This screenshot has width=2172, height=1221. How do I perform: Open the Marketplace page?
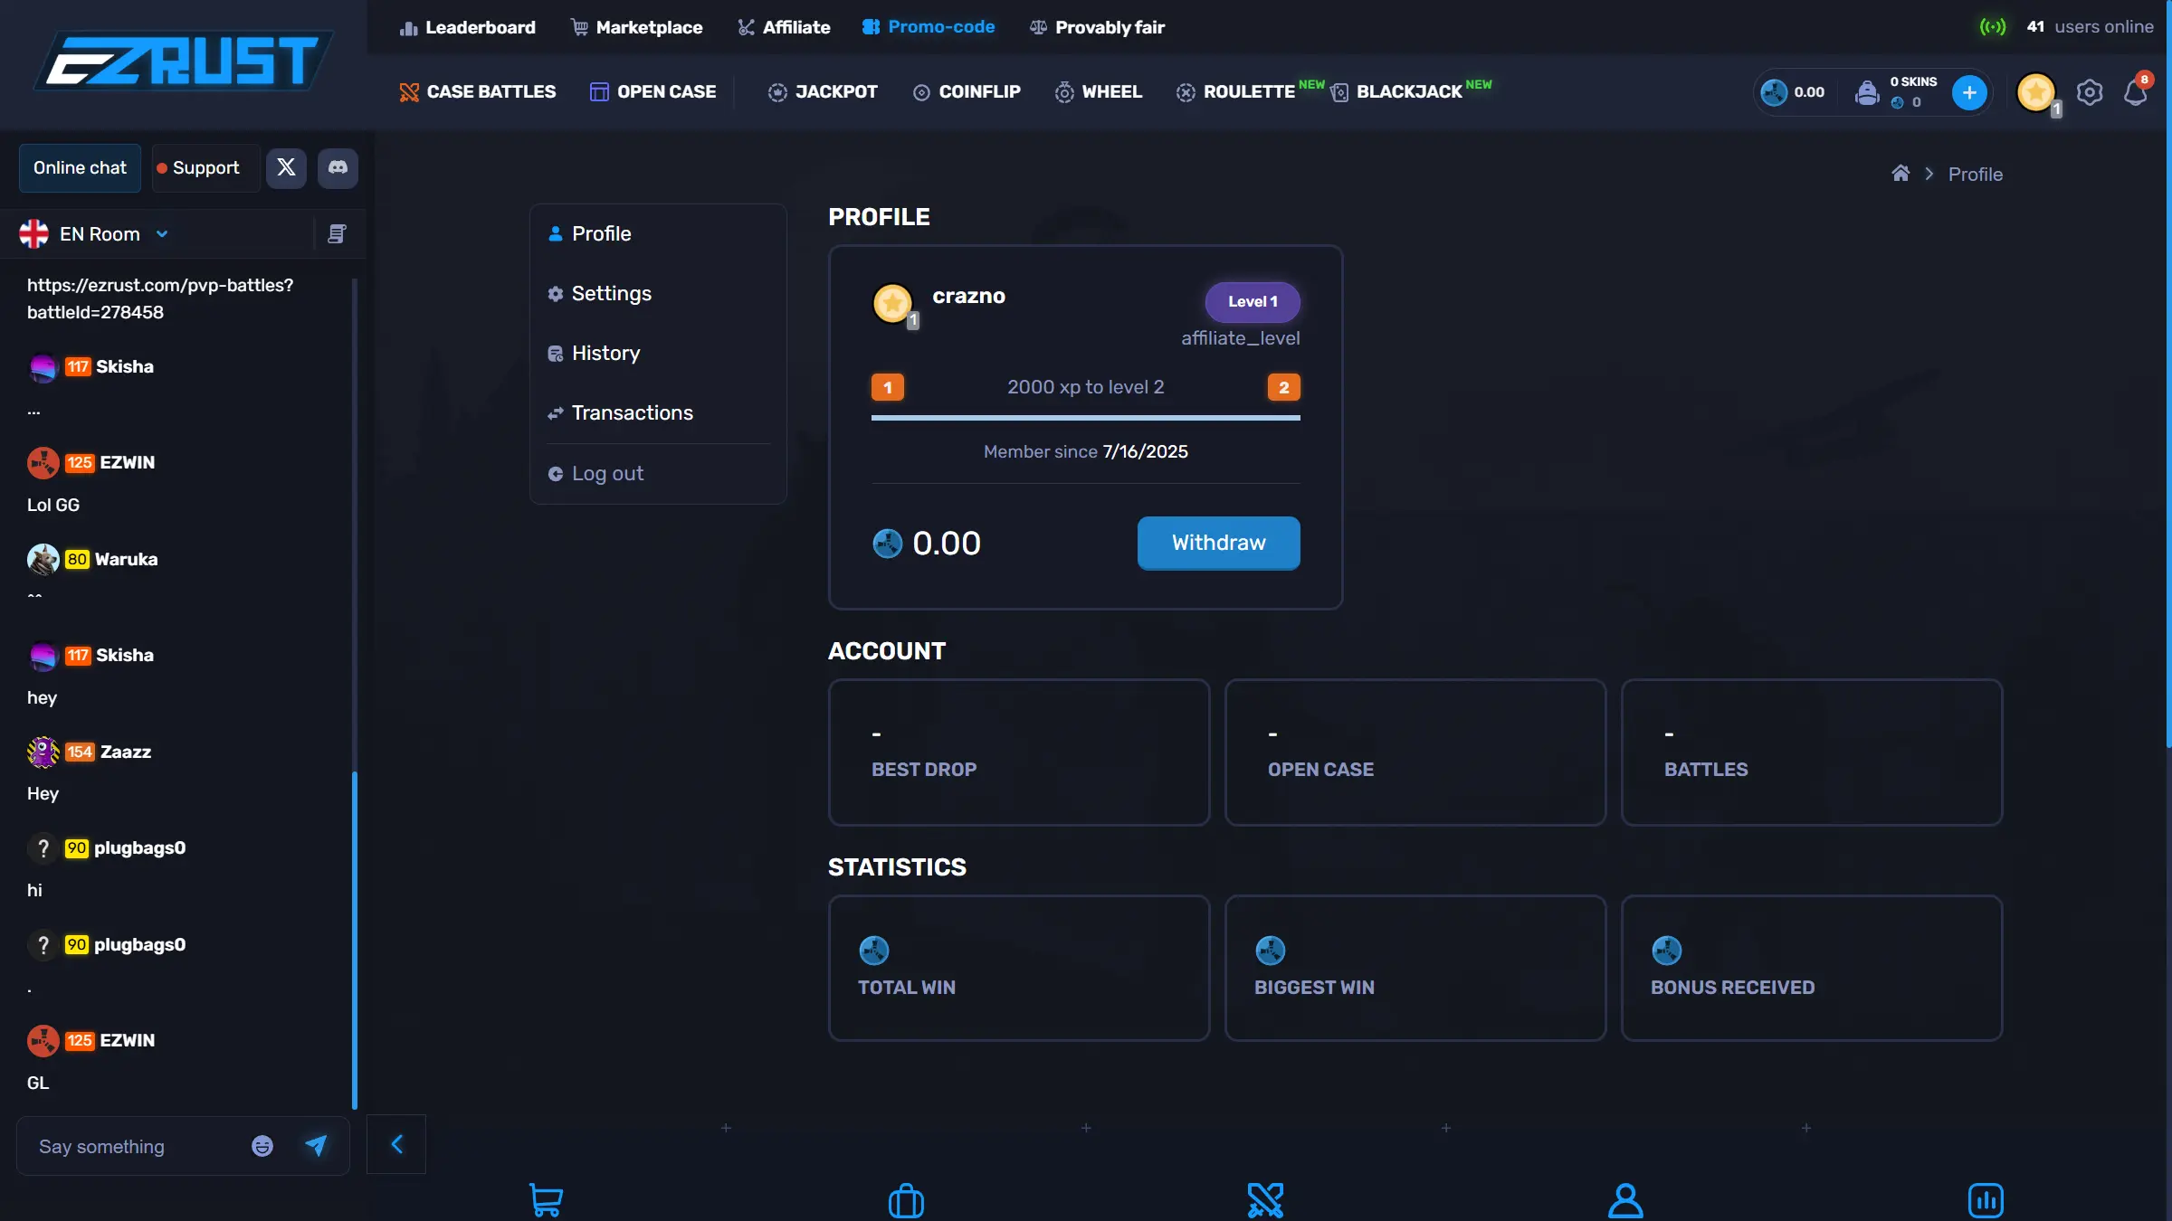[x=636, y=27]
